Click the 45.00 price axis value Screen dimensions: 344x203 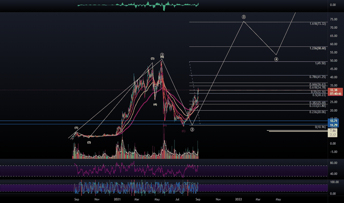(333, 69)
